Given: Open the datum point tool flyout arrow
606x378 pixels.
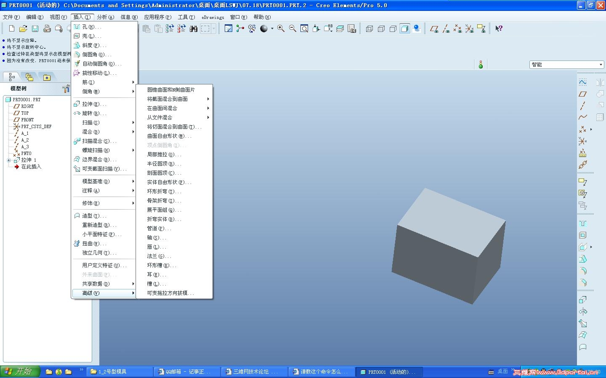Looking at the screenshot, I should click(591, 129).
